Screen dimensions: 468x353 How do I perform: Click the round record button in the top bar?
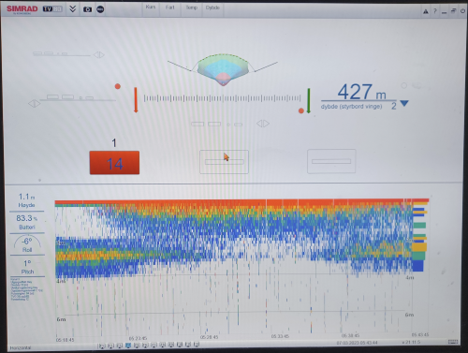pyautogui.click(x=100, y=9)
